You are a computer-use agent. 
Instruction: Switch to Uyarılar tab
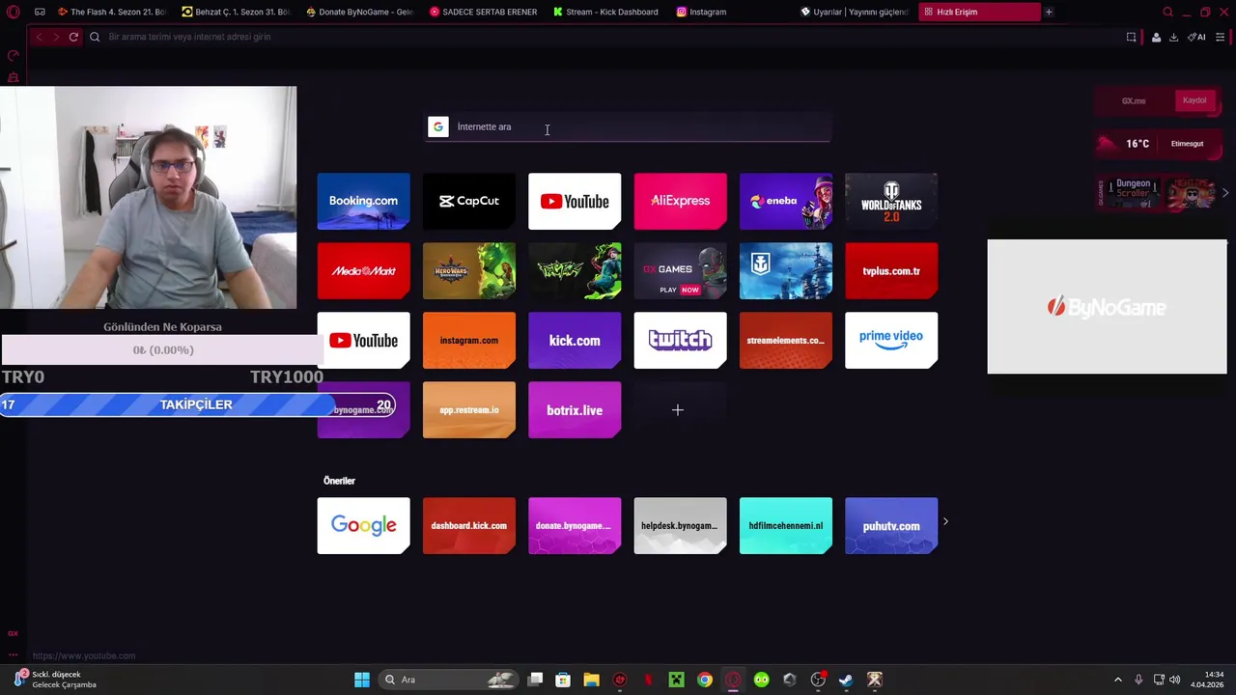855,12
